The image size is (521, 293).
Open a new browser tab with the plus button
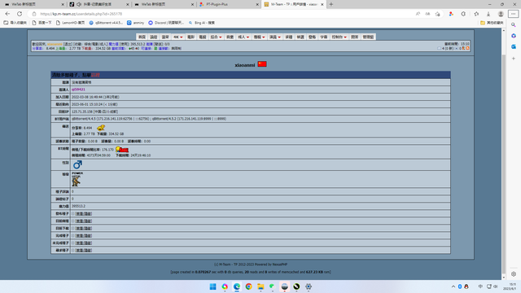[331, 4]
